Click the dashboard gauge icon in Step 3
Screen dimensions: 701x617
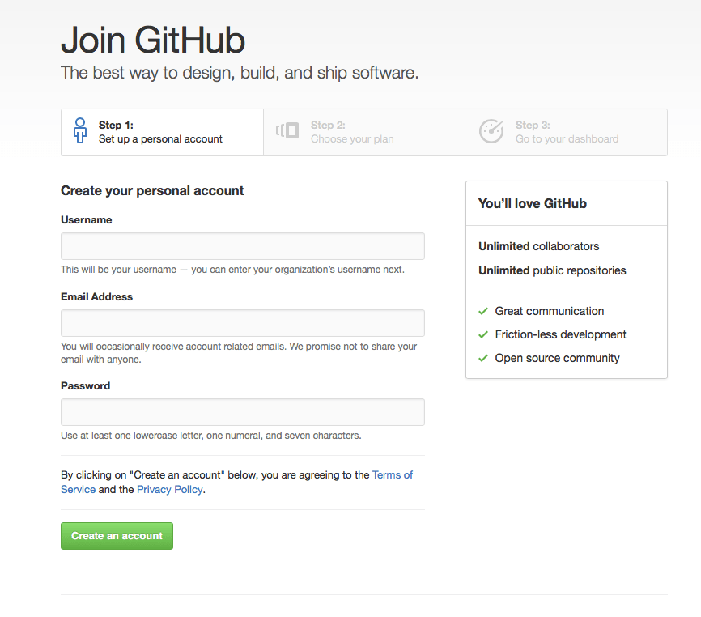coord(491,130)
